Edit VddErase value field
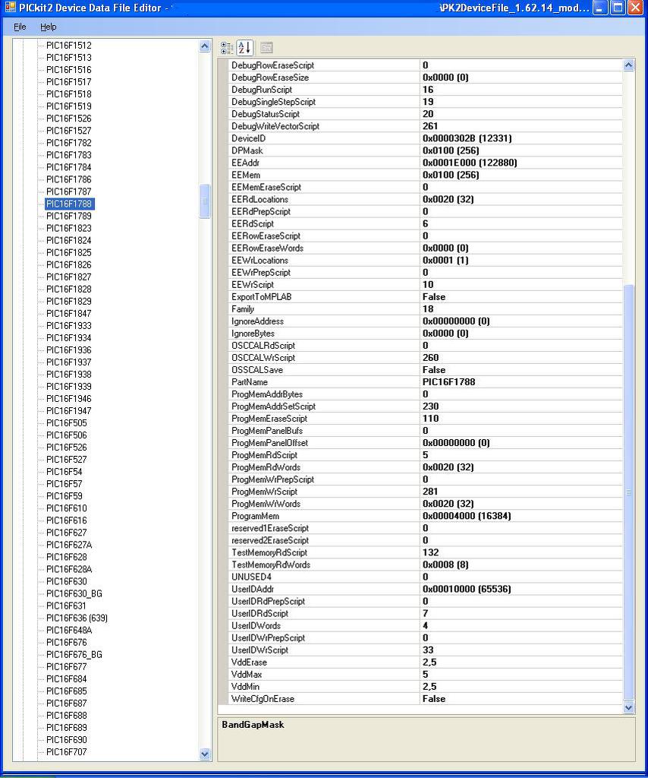 point(521,663)
